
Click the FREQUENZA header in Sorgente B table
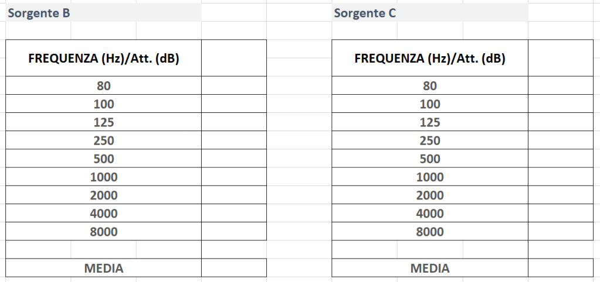coord(104,58)
